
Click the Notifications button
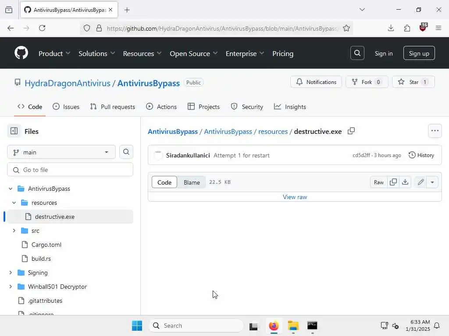tap(316, 82)
